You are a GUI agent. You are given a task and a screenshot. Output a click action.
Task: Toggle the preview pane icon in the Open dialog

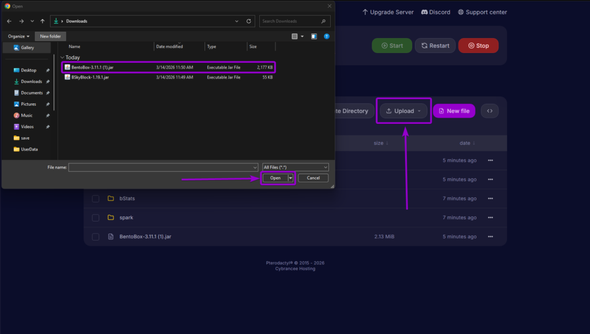(314, 36)
